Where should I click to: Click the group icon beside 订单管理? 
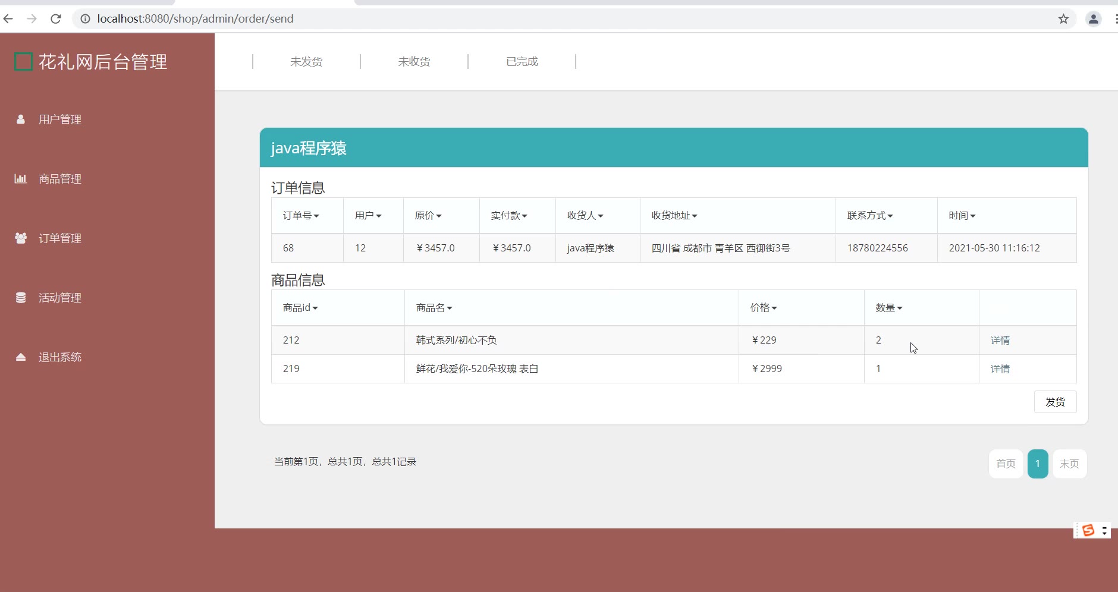point(21,238)
